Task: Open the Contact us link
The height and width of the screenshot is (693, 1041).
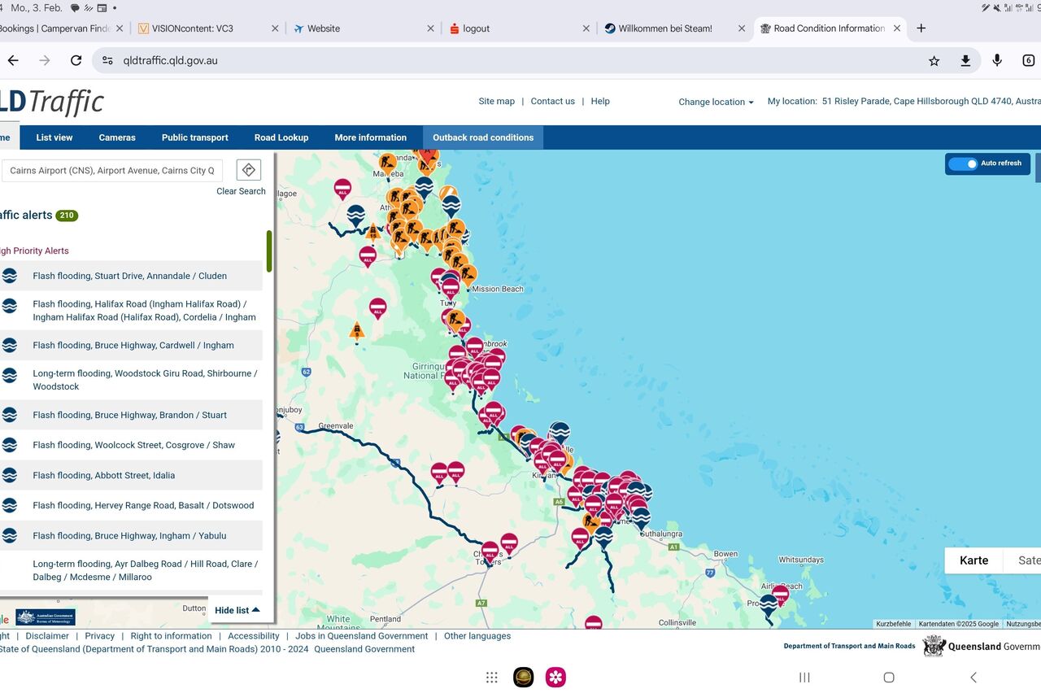Action: pos(552,102)
